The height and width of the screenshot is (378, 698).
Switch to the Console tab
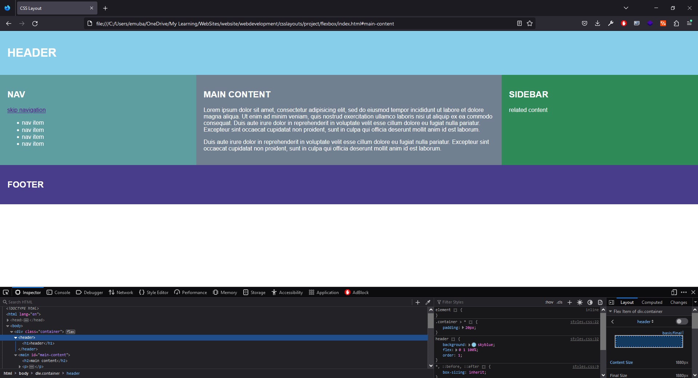[x=59, y=292]
